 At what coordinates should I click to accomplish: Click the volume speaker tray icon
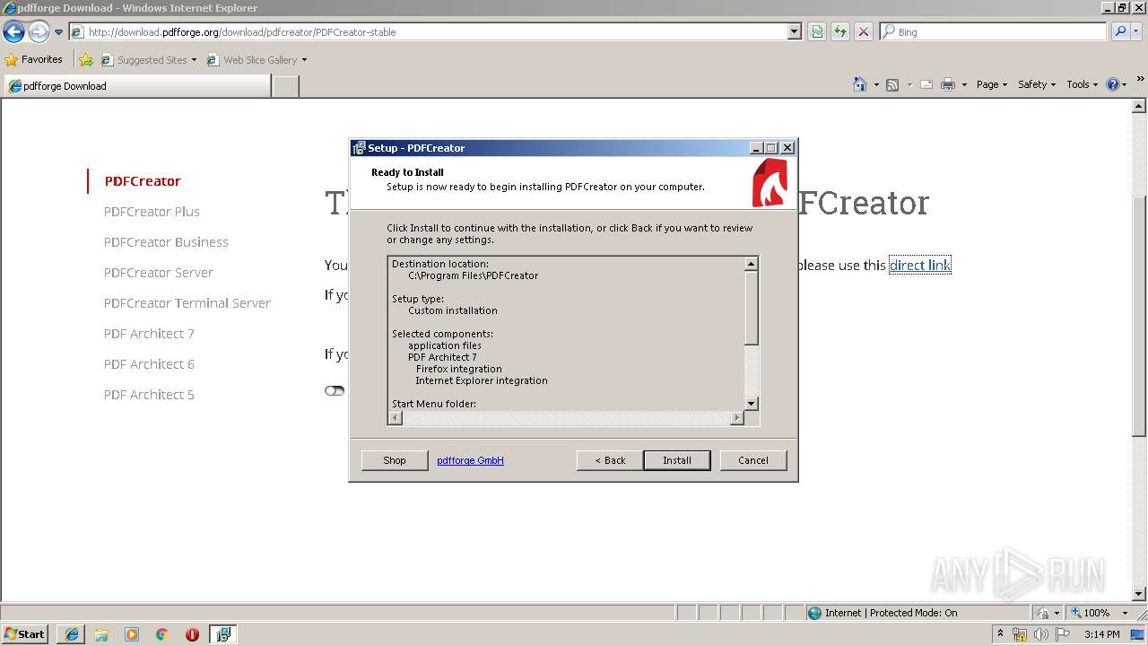click(x=1040, y=634)
